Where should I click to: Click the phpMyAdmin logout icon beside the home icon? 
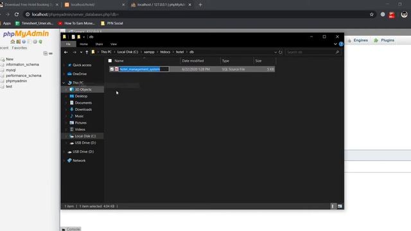(x=19, y=42)
